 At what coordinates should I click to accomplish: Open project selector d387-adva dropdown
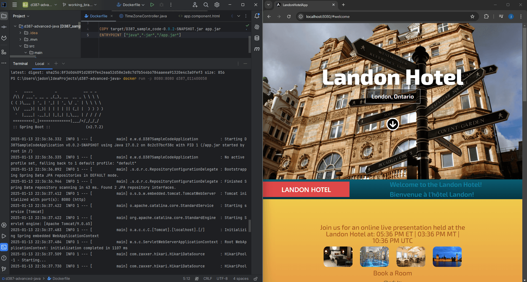point(40,5)
